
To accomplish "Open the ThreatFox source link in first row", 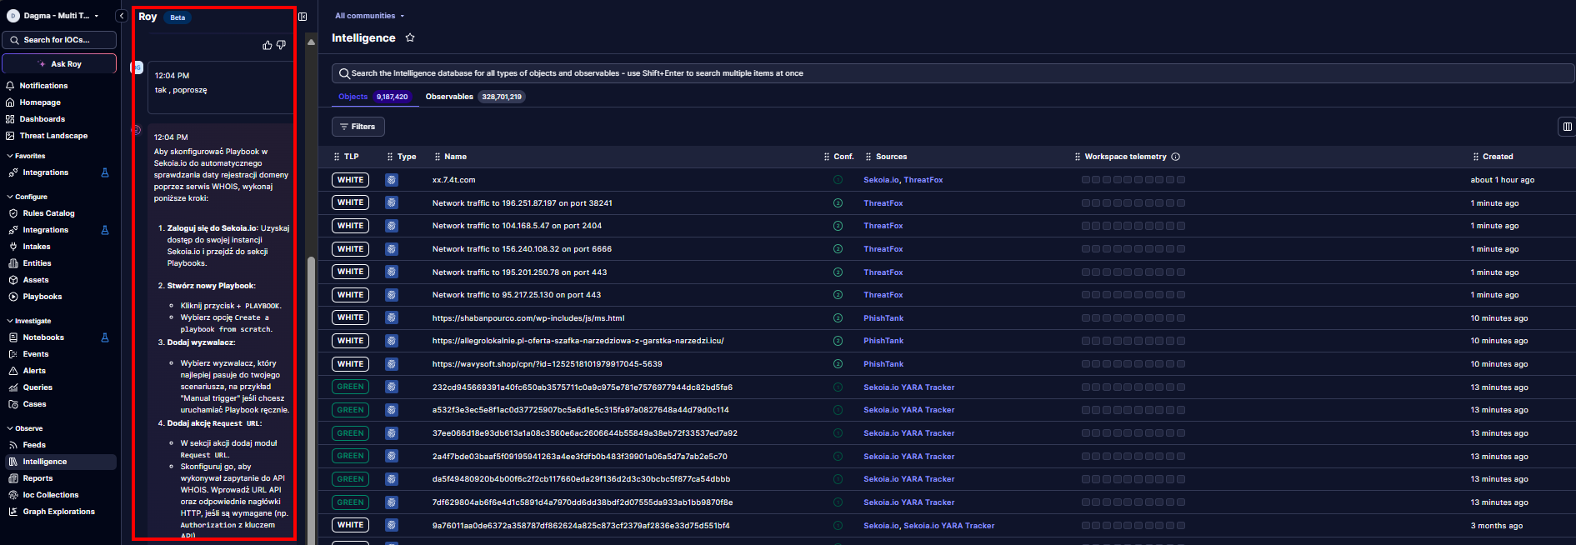I will [x=923, y=180].
